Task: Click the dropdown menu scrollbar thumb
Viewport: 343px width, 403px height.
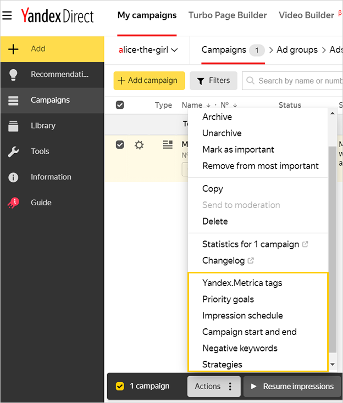Action: coord(333,249)
